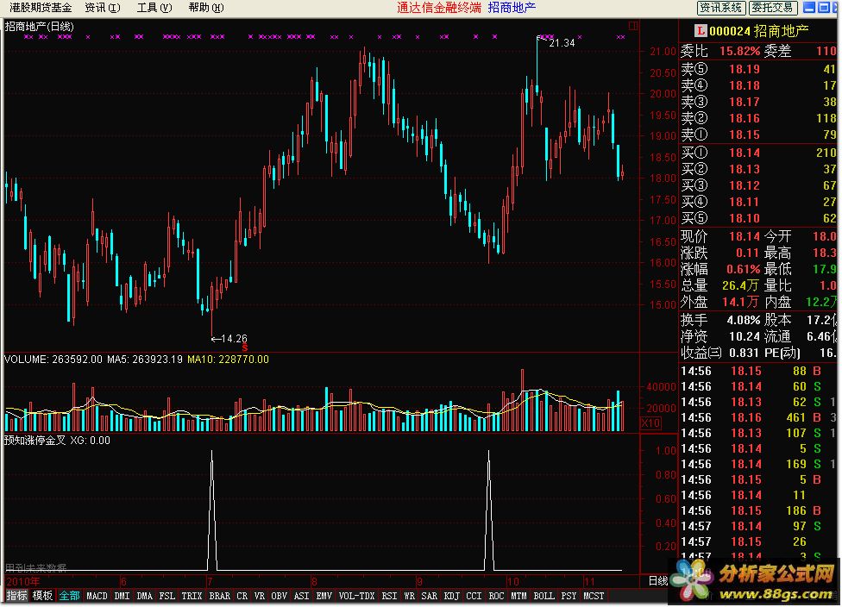Switch indicator to EMV
The width and height of the screenshot is (842, 607).
coord(324,596)
